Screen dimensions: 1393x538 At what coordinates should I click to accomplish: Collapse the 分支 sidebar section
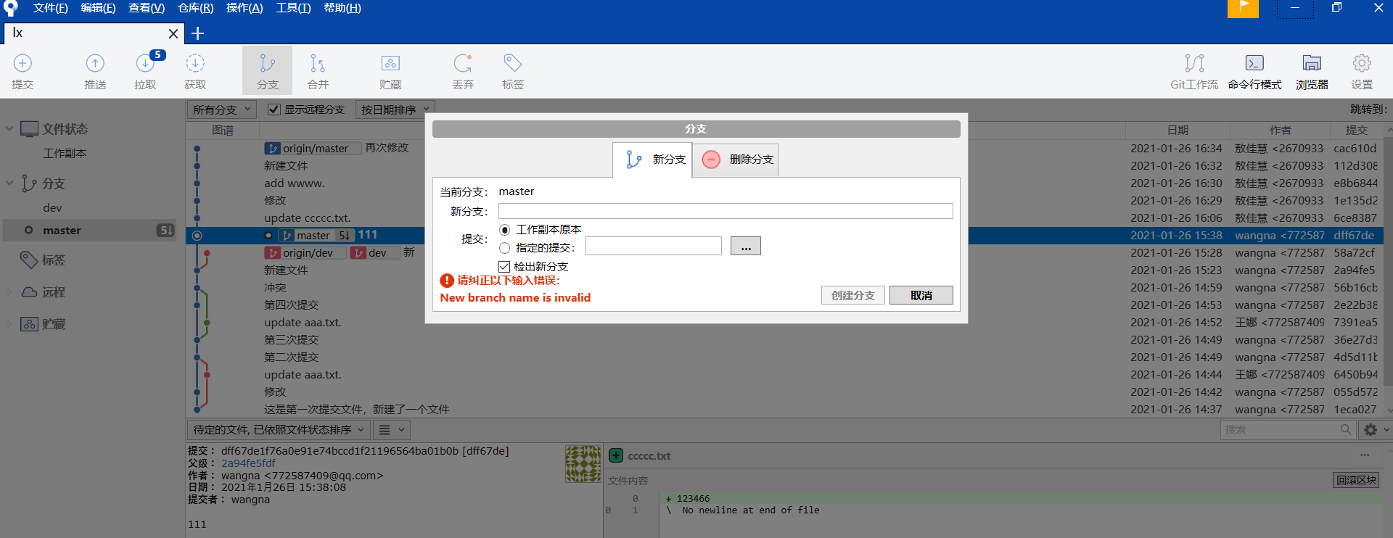pyautogui.click(x=9, y=183)
